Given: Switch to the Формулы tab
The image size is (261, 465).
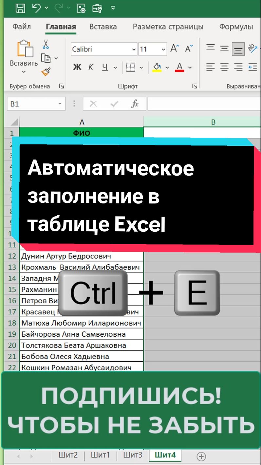Looking at the screenshot, I should [x=236, y=27].
